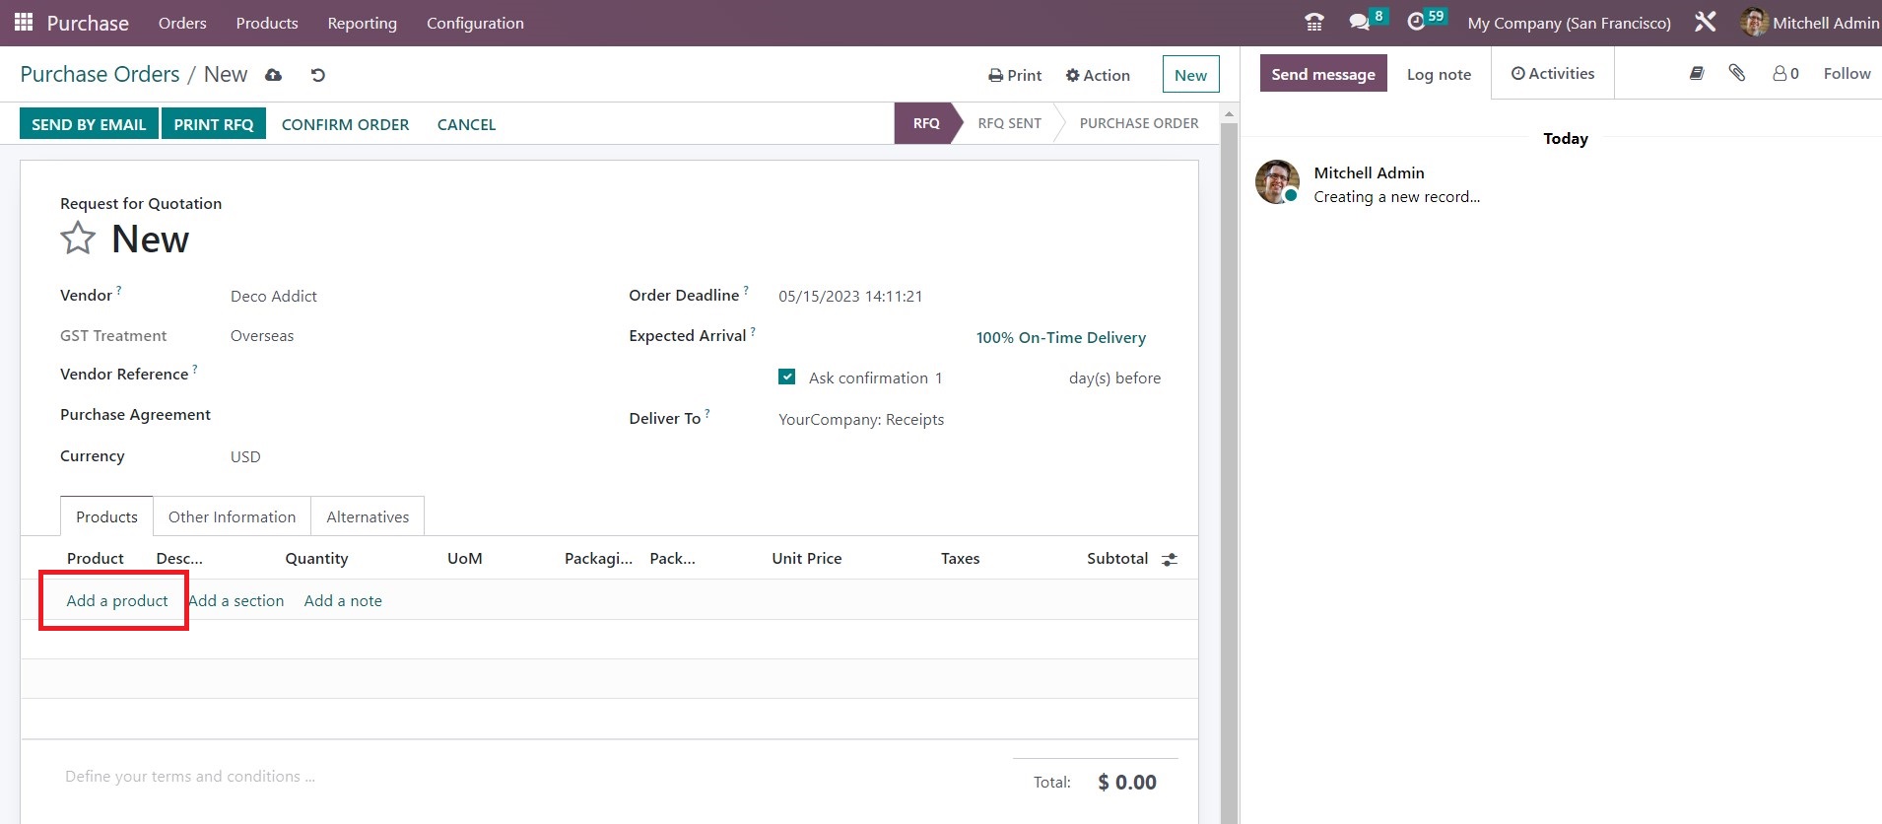Click 100% On-Time Delivery link

[x=1060, y=337]
